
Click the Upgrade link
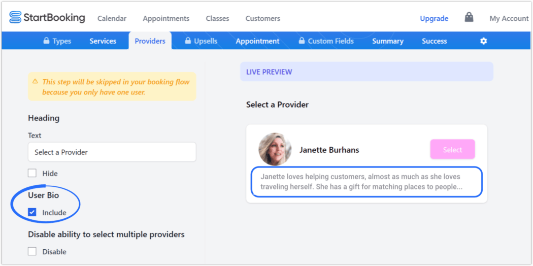434,19
